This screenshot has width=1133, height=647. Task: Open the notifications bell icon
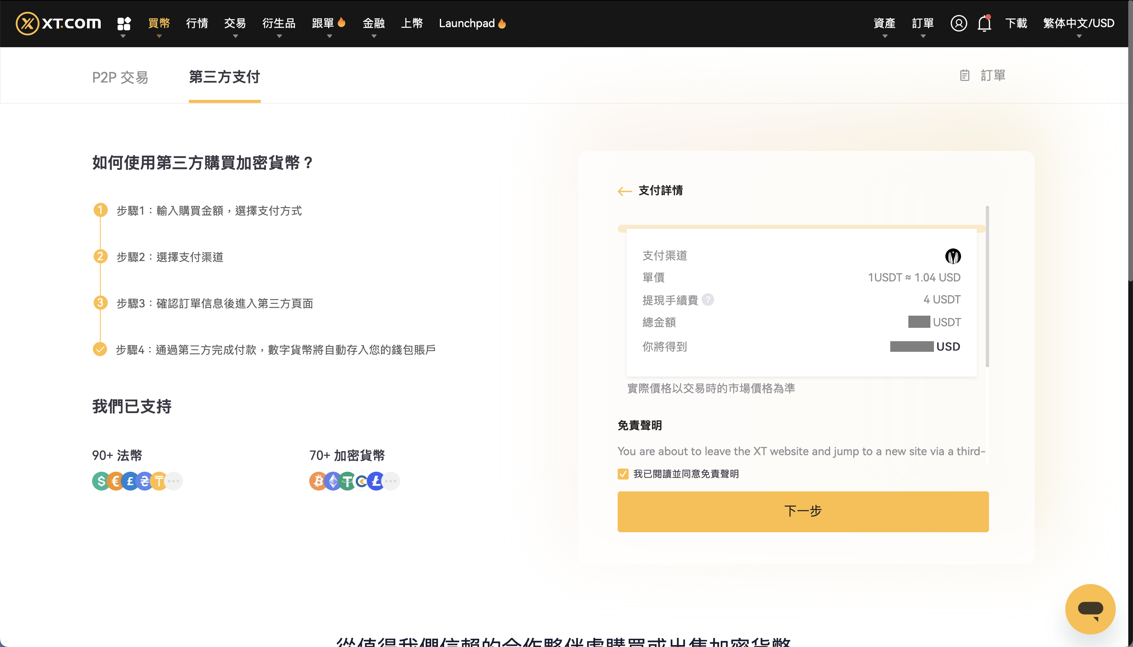(984, 23)
